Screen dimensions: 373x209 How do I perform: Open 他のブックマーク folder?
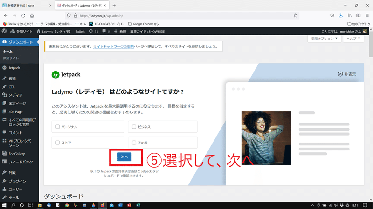(x=359, y=24)
